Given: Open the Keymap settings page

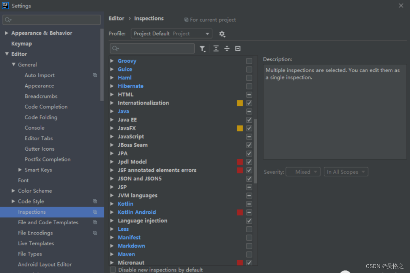Looking at the screenshot, I should (x=21, y=44).
